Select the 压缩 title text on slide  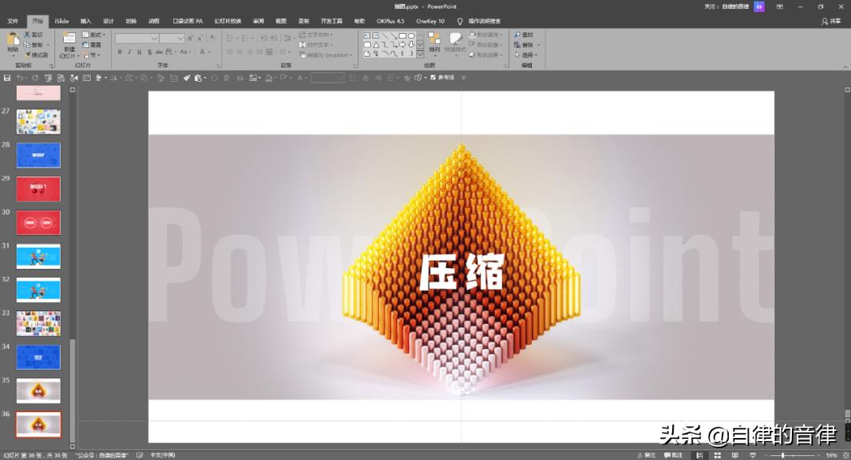[x=462, y=272]
